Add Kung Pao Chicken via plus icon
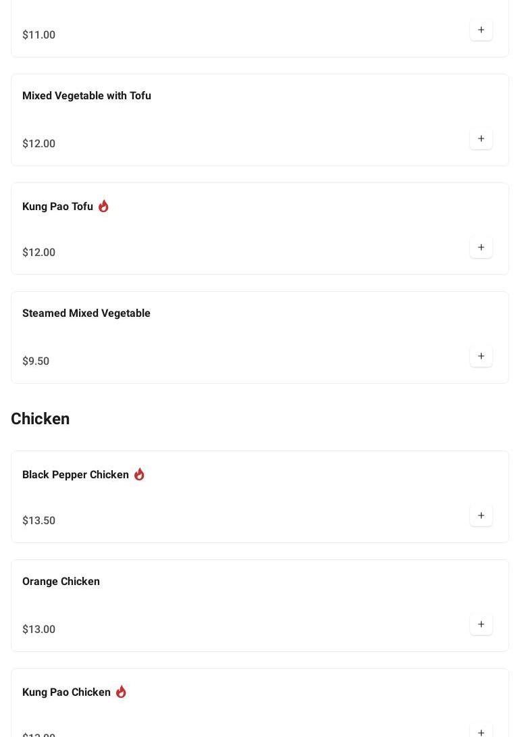The height and width of the screenshot is (737, 520). click(x=481, y=732)
